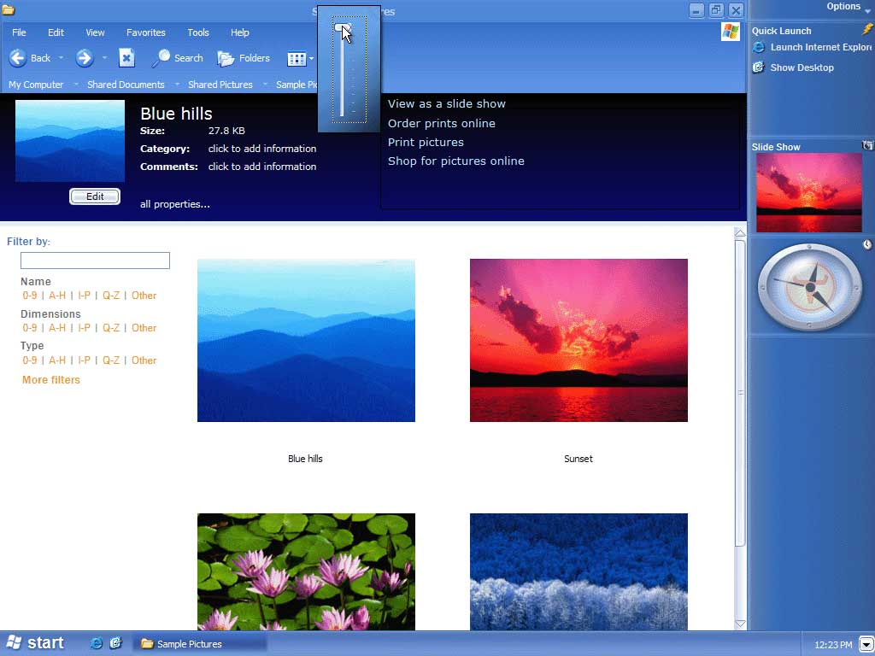Expand the Options dropdown in the sidebar
This screenshot has height=656, width=875.
(868, 10)
